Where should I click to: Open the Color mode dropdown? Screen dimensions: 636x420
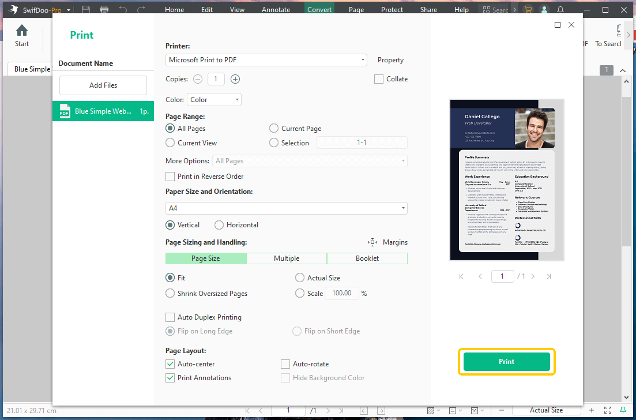tap(214, 99)
